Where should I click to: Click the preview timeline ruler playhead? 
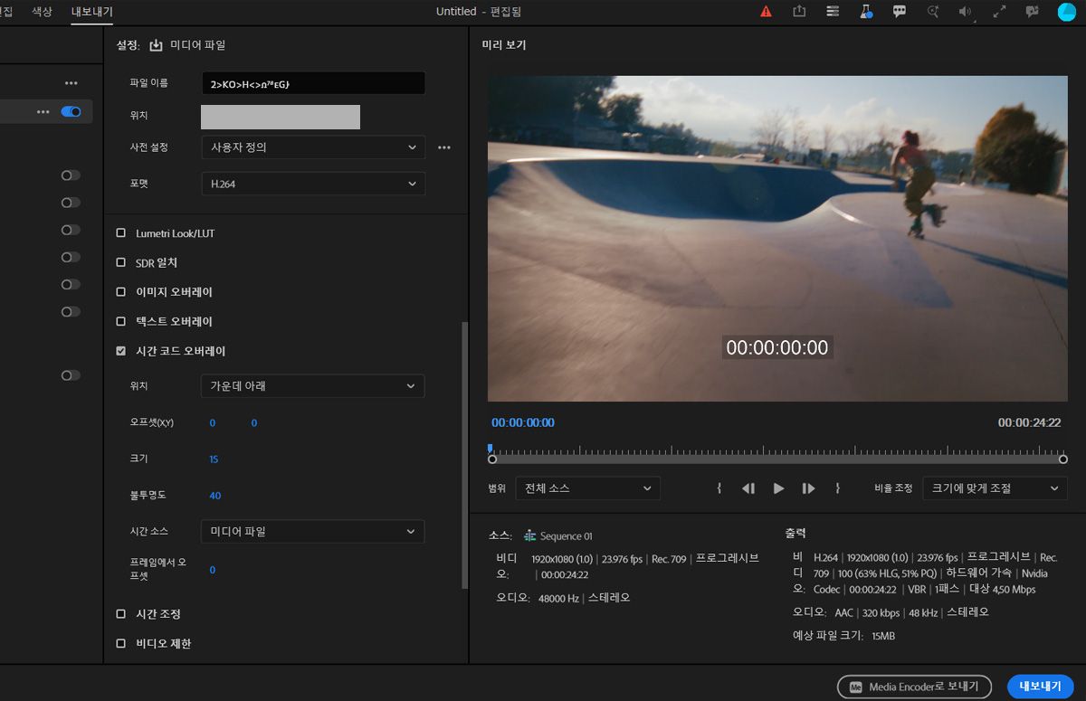(x=491, y=449)
